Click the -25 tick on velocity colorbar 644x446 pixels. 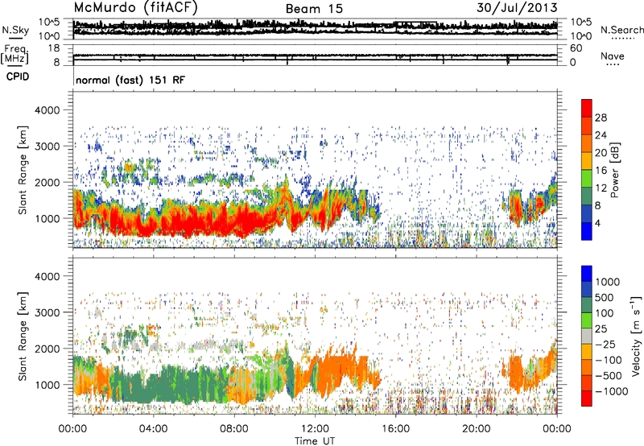606,344
